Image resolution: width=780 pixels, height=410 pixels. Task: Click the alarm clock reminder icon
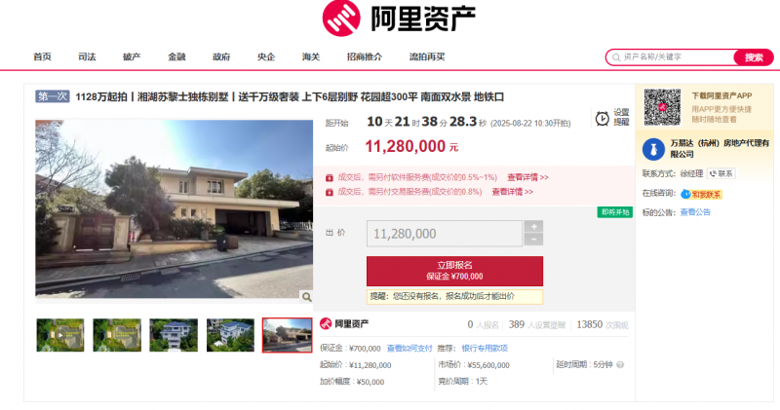point(602,119)
